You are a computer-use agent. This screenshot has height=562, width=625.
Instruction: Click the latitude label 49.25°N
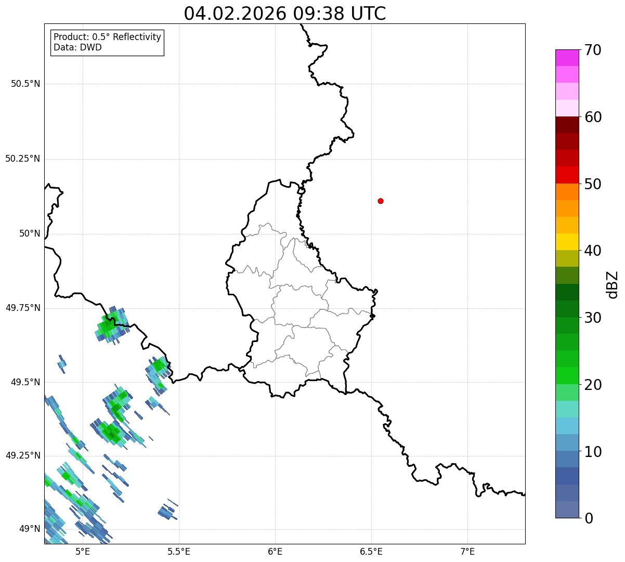tap(22, 455)
